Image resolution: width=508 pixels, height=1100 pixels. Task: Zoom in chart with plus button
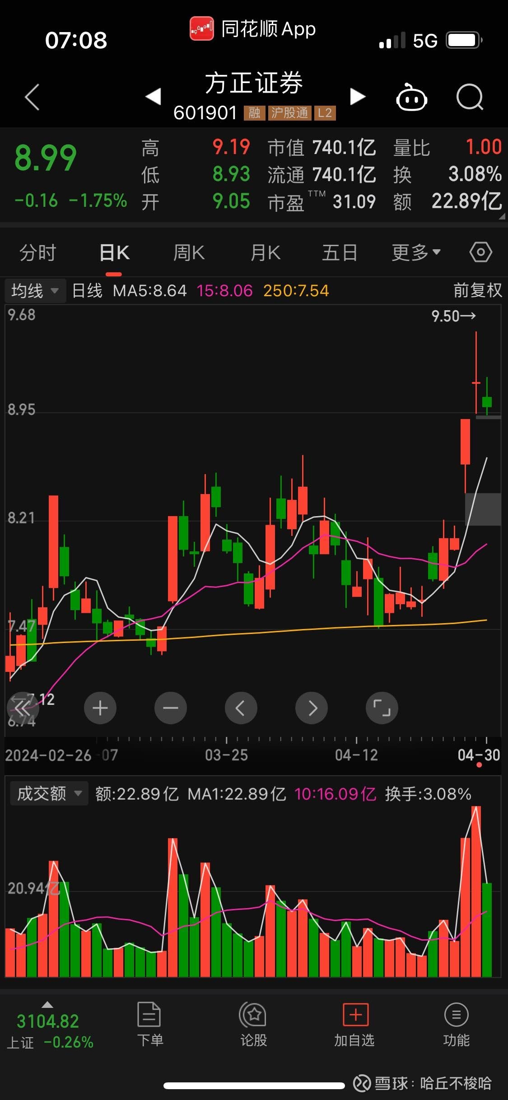point(100,708)
